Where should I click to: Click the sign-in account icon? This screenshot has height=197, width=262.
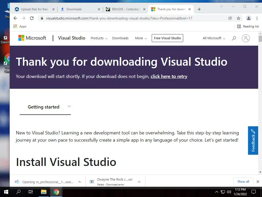(x=246, y=38)
